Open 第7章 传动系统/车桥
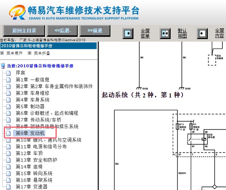 (39, 120)
